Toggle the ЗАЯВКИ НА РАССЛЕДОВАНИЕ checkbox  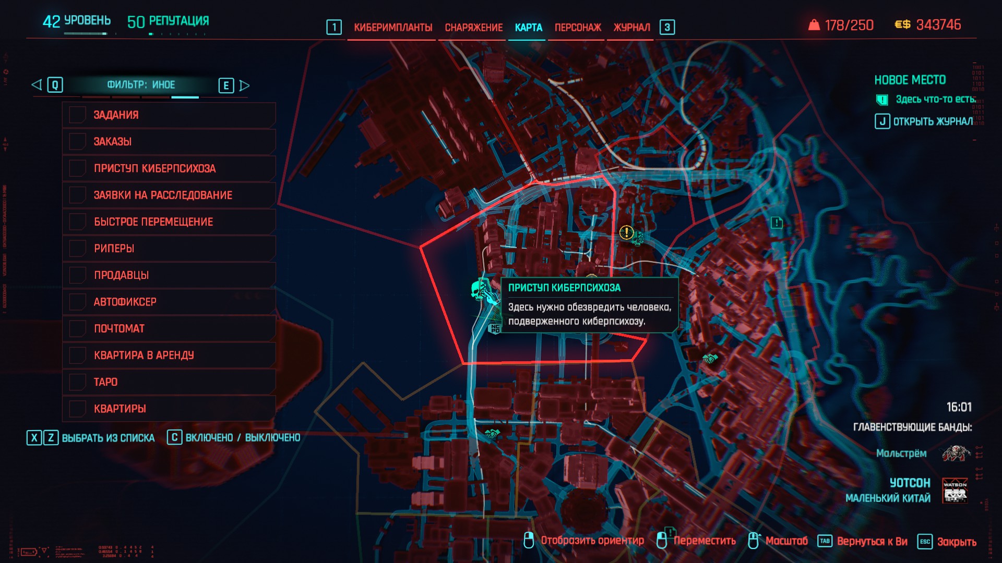click(x=78, y=195)
